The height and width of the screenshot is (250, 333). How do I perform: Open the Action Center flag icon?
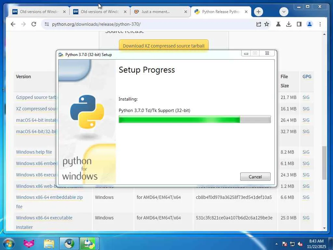coord(284,244)
